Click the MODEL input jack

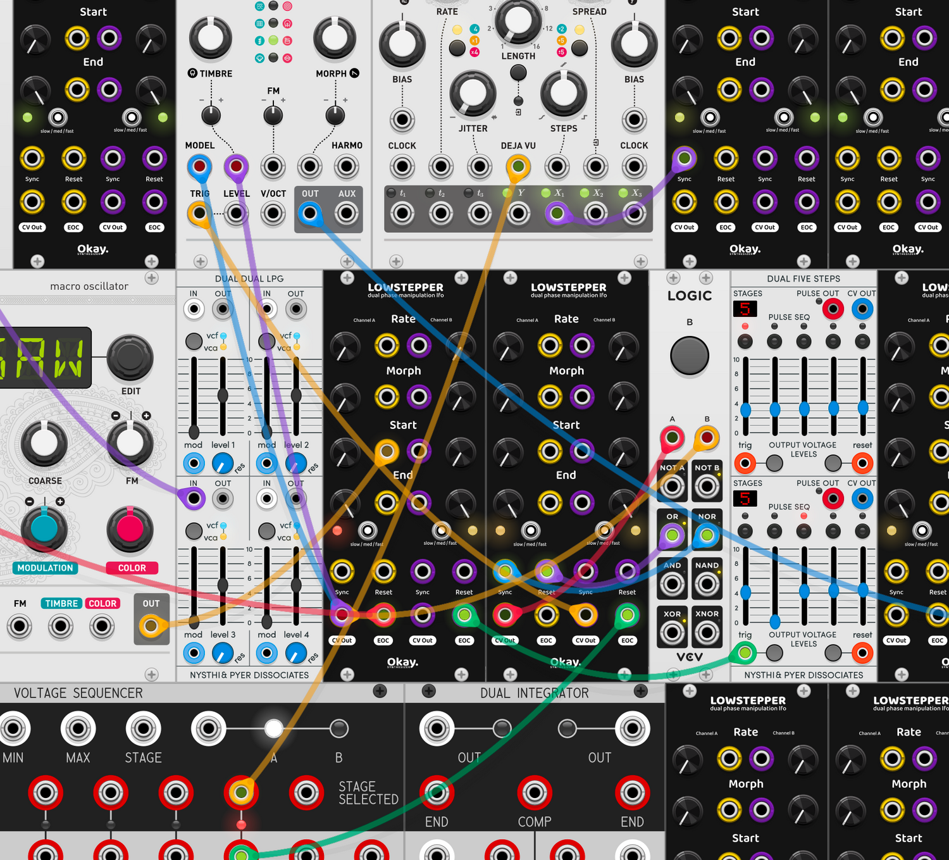coord(199,166)
